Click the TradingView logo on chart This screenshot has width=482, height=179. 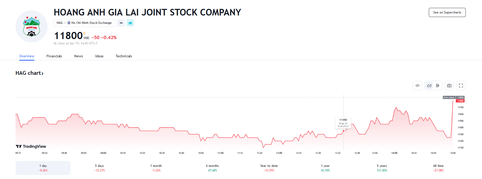[31, 146]
